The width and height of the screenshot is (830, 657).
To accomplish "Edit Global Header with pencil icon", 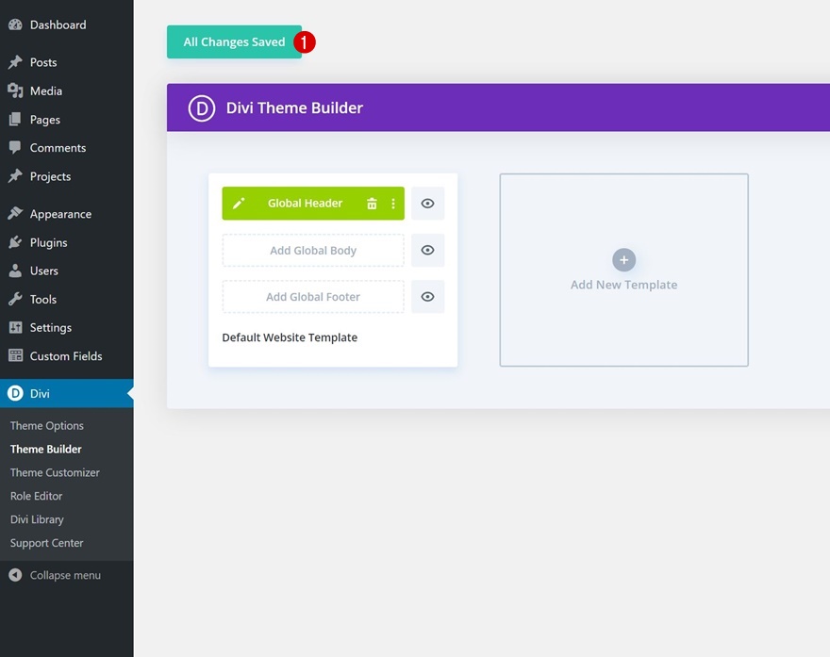I will point(239,203).
